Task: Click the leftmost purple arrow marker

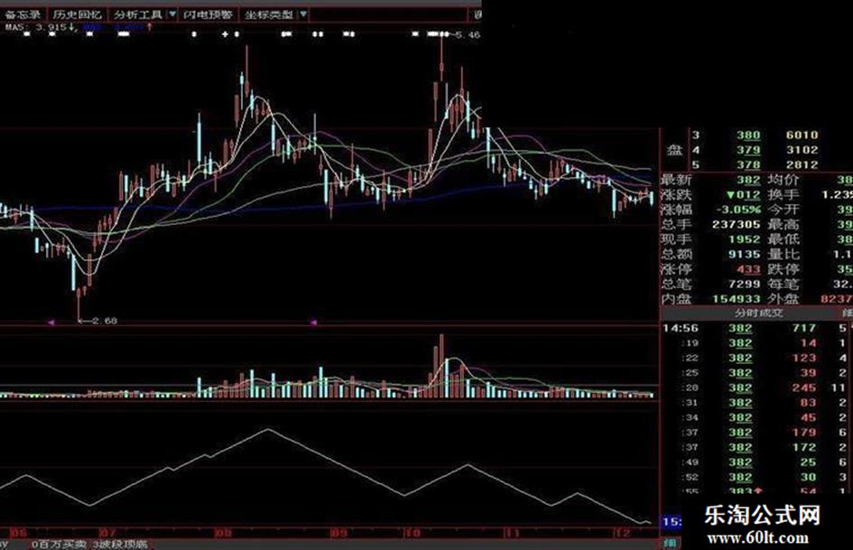Action: [51, 322]
